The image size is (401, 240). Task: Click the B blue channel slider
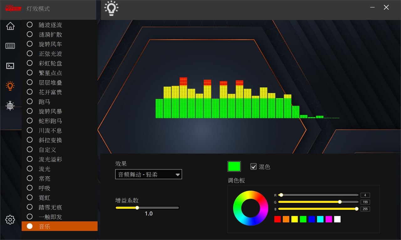tap(318, 209)
